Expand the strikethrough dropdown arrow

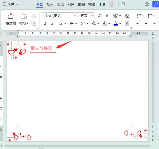click(x=76, y=23)
